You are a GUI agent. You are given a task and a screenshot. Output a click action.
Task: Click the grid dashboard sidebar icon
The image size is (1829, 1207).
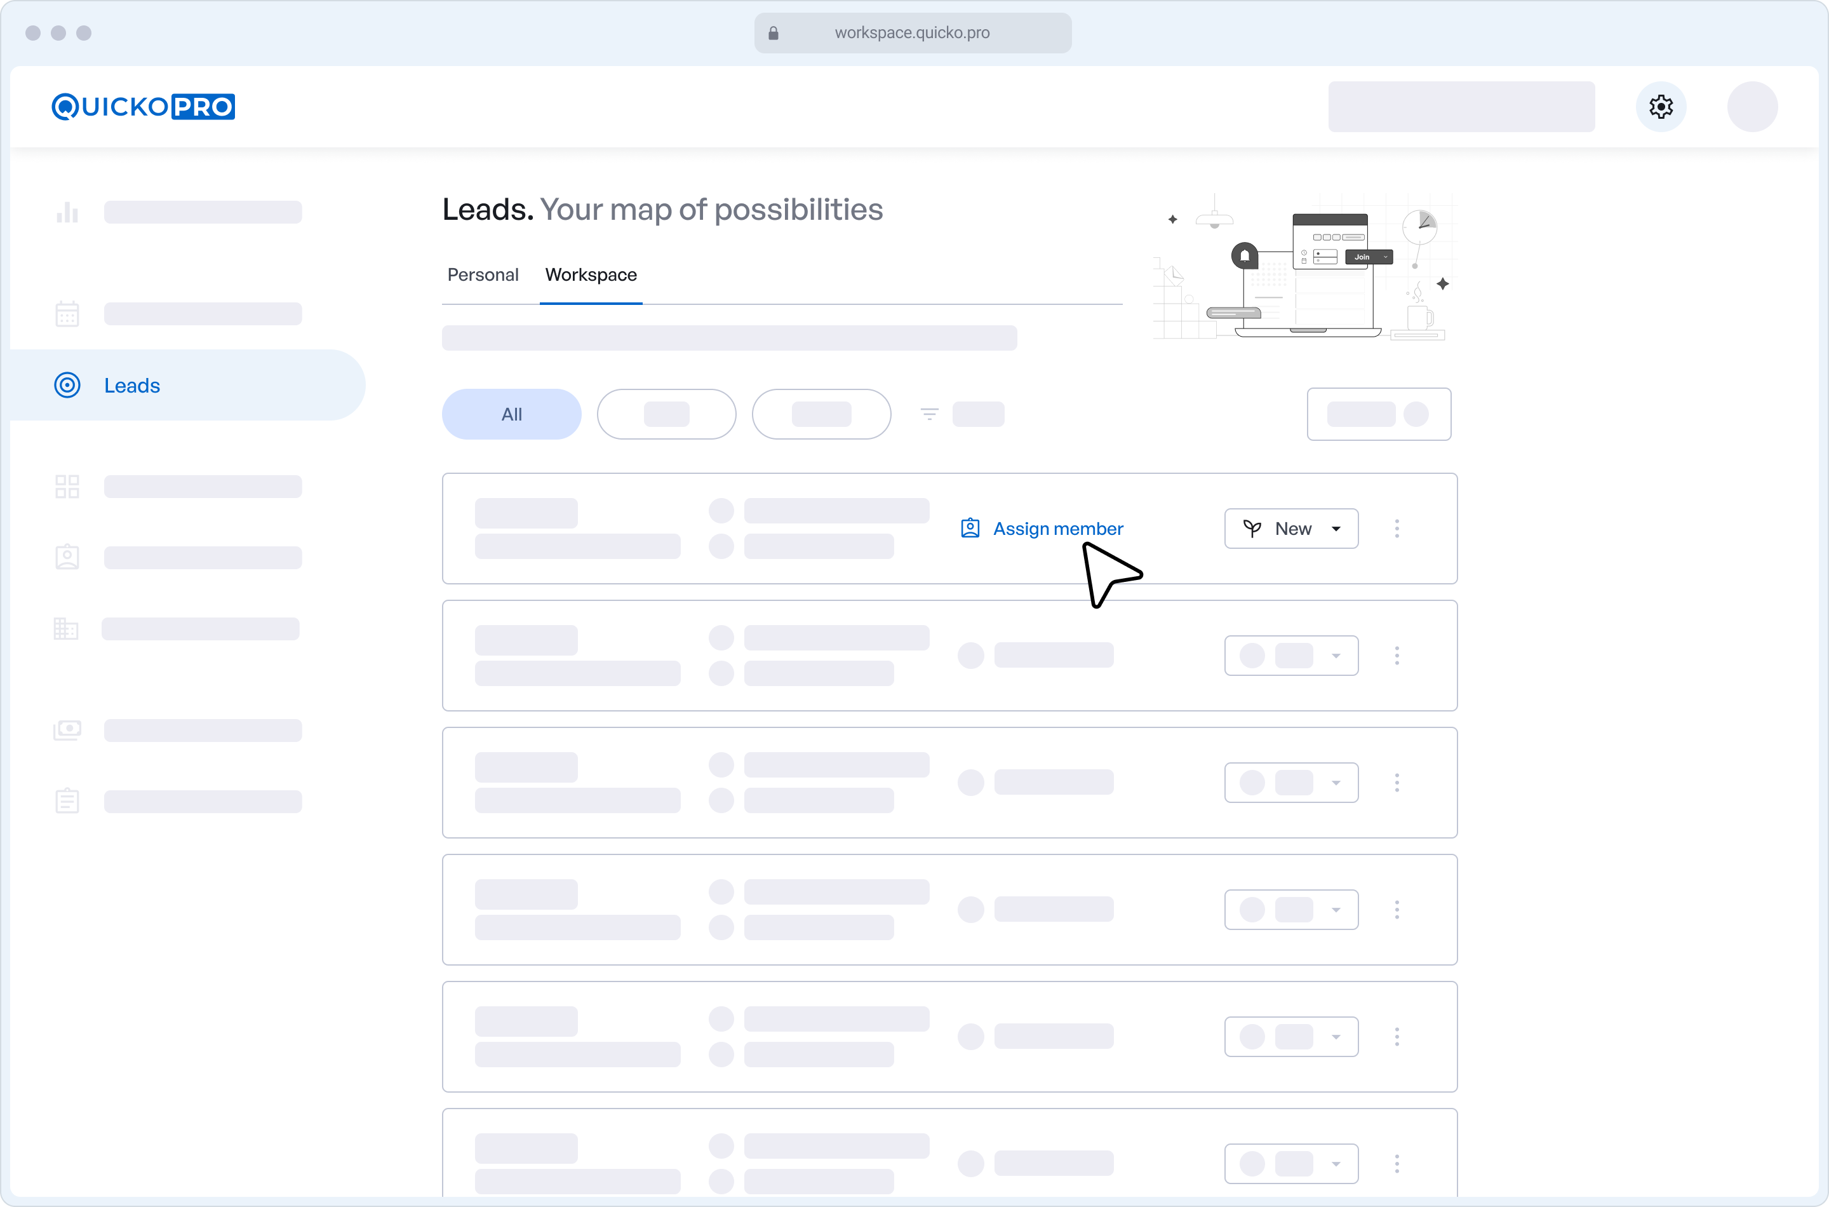tap(67, 487)
